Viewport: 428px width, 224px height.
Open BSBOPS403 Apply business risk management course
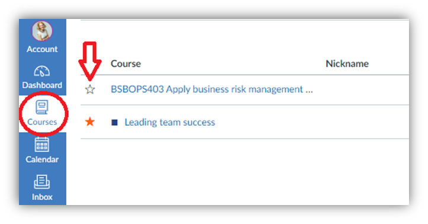pyautogui.click(x=212, y=89)
